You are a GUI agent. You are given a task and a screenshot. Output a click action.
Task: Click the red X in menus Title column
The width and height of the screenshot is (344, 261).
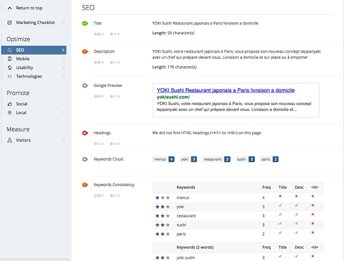point(280,196)
